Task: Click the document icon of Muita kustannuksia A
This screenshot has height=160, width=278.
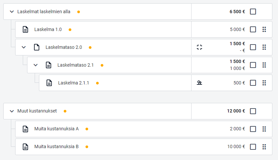Action: click(x=25, y=129)
